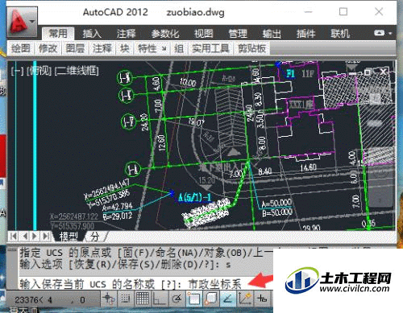Select the X=2562487.122 coordinate text

coord(74,216)
